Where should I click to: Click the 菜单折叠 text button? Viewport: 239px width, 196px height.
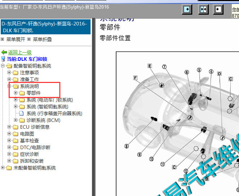(42, 39)
